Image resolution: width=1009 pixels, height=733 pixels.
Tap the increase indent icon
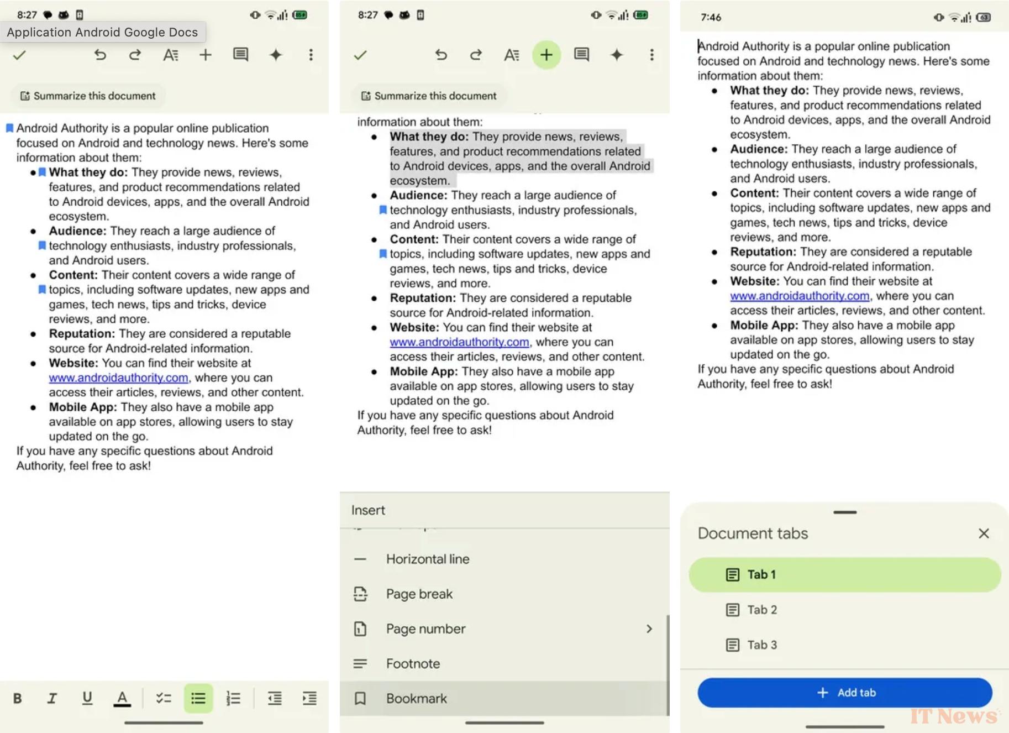tap(309, 698)
